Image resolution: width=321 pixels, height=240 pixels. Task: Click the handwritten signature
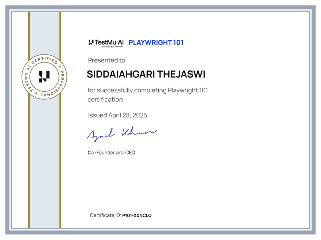coord(122,133)
